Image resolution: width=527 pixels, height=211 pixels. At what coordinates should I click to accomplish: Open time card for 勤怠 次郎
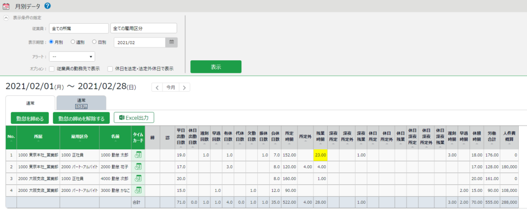tap(138, 178)
